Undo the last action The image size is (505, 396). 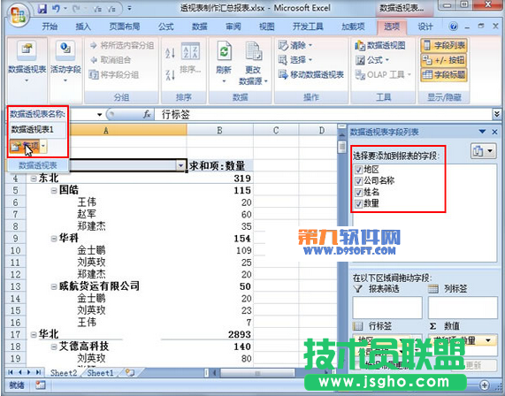coord(56,8)
